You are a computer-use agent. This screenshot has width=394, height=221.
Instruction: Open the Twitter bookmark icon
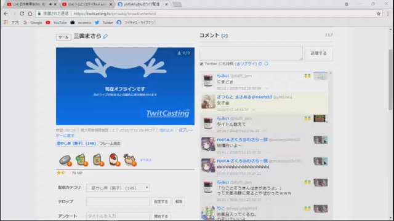97,23
